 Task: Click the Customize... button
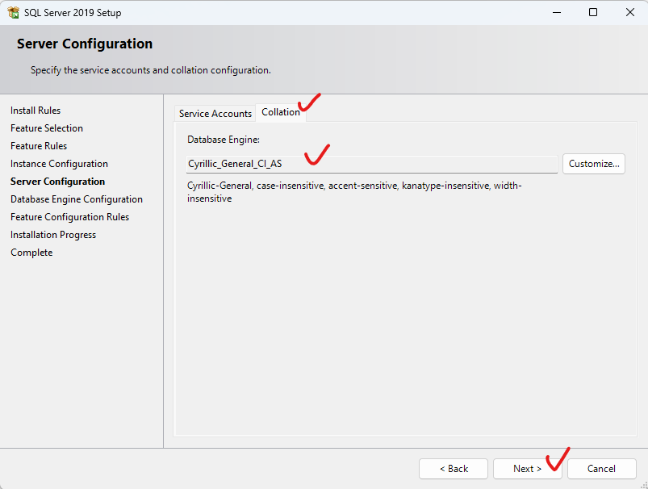[593, 164]
